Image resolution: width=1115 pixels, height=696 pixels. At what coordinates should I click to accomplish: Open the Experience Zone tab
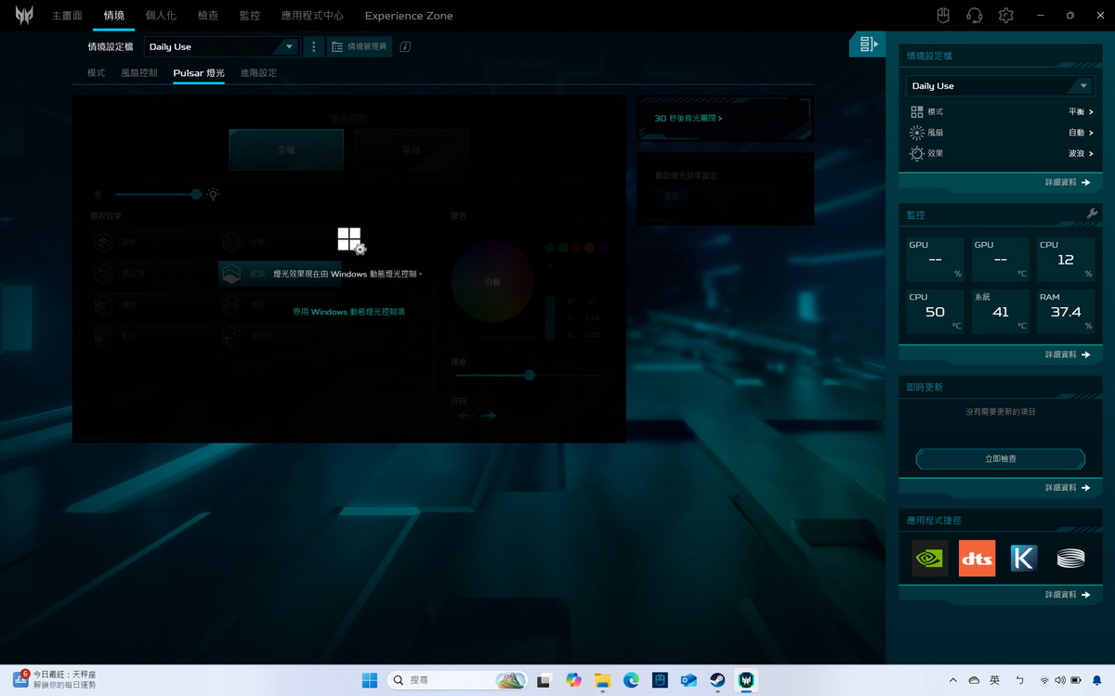coord(409,16)
